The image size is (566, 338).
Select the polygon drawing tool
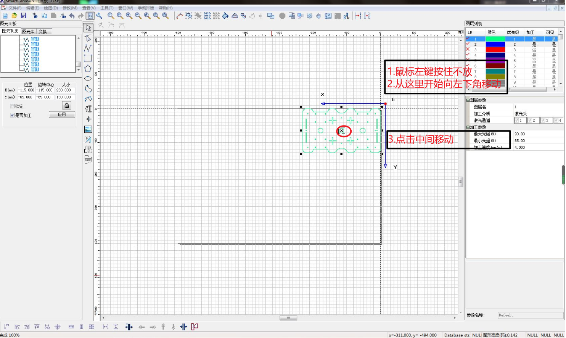pos(88,68)
